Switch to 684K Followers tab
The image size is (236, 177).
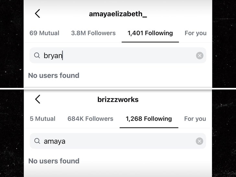(90, 119)
